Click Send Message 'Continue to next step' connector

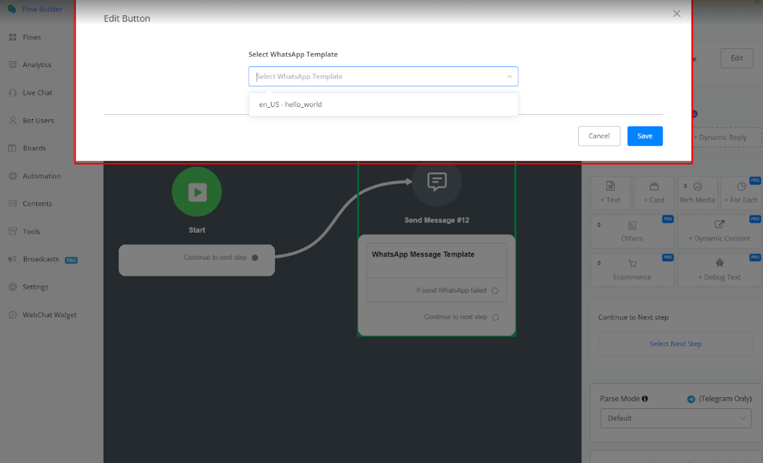[x=495, y=317]
